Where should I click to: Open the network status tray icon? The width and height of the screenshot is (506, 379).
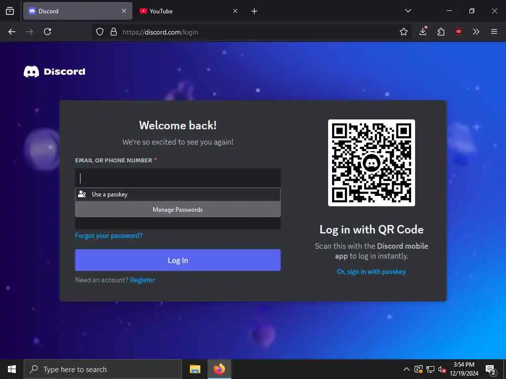click(x=430, y=369)
